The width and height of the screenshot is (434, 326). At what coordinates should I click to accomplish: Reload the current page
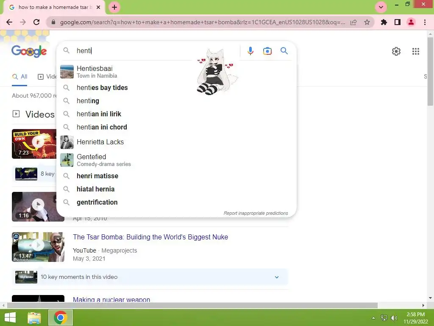36,22
